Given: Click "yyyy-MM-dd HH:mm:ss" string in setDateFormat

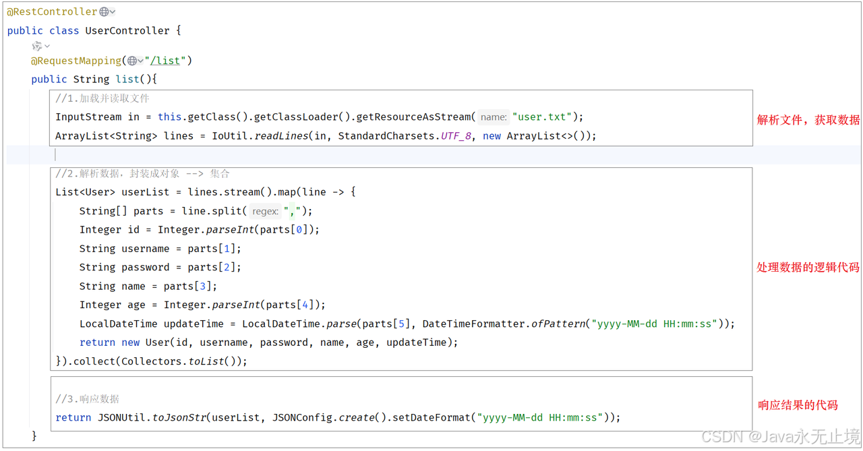Looking at the screenshot, I should 539,418.
